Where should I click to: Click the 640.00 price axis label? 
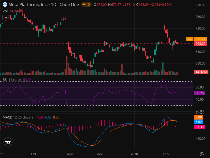point(200,52)
